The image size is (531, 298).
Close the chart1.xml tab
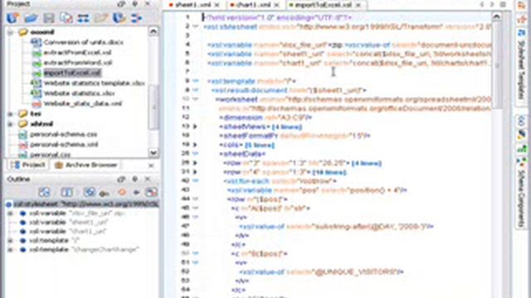(276, 5)
